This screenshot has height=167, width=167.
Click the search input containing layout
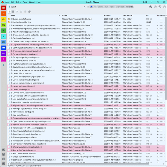pyautogui.click(x=46, y=7)
